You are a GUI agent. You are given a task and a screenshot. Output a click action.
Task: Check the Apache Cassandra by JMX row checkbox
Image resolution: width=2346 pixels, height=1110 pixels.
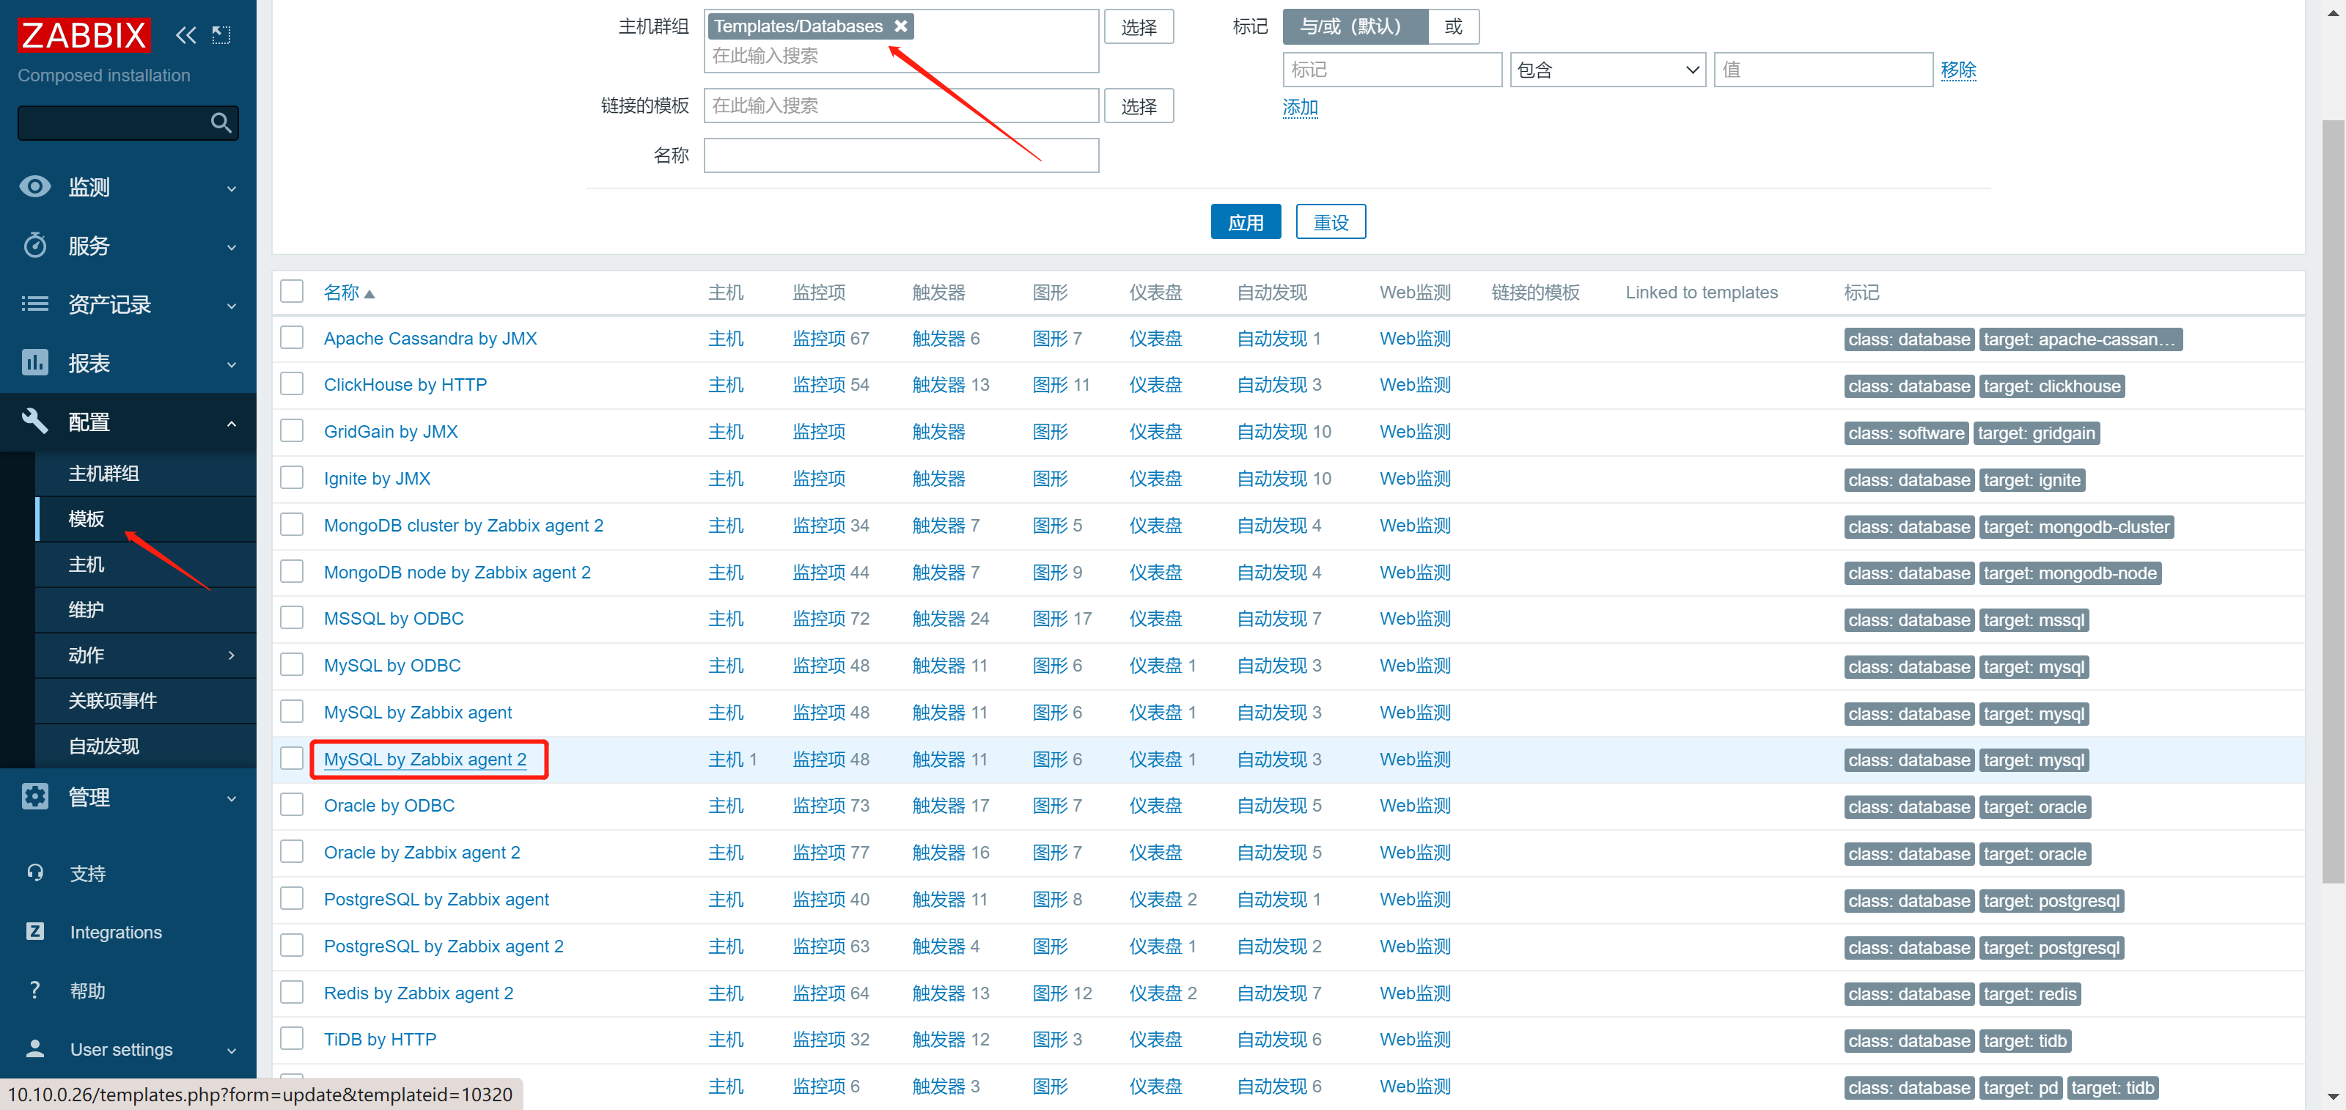[292, 338]
